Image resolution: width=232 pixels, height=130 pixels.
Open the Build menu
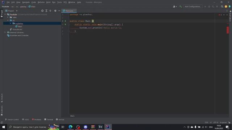tap(48, 2)
